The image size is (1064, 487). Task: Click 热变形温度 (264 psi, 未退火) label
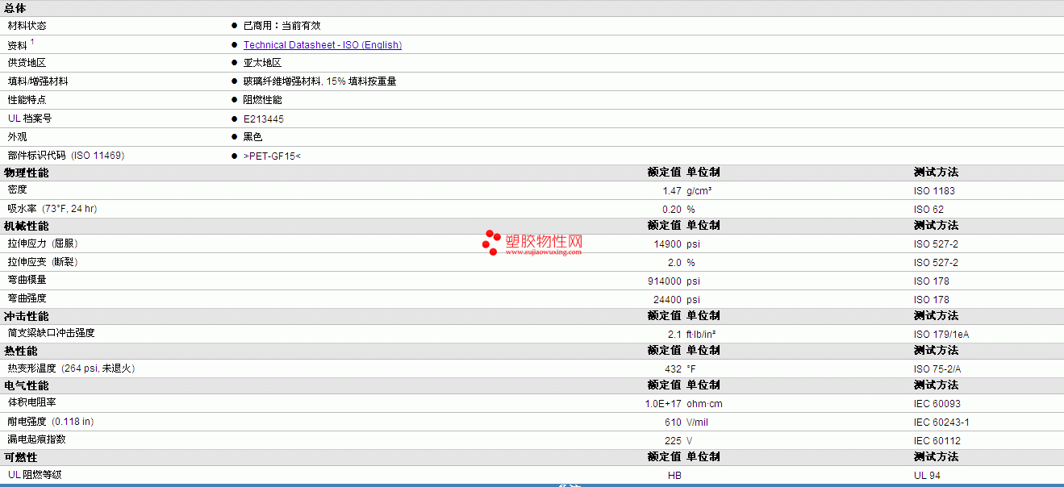coord(71,368)
